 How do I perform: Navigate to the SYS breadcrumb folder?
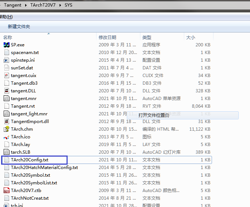click(x=68, y=5)
